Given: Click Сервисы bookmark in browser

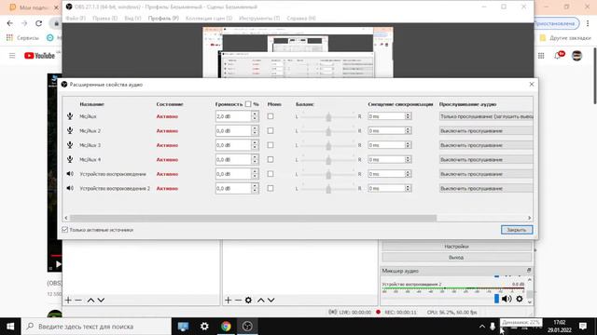Looking at the screenshot, I should 22,38.
